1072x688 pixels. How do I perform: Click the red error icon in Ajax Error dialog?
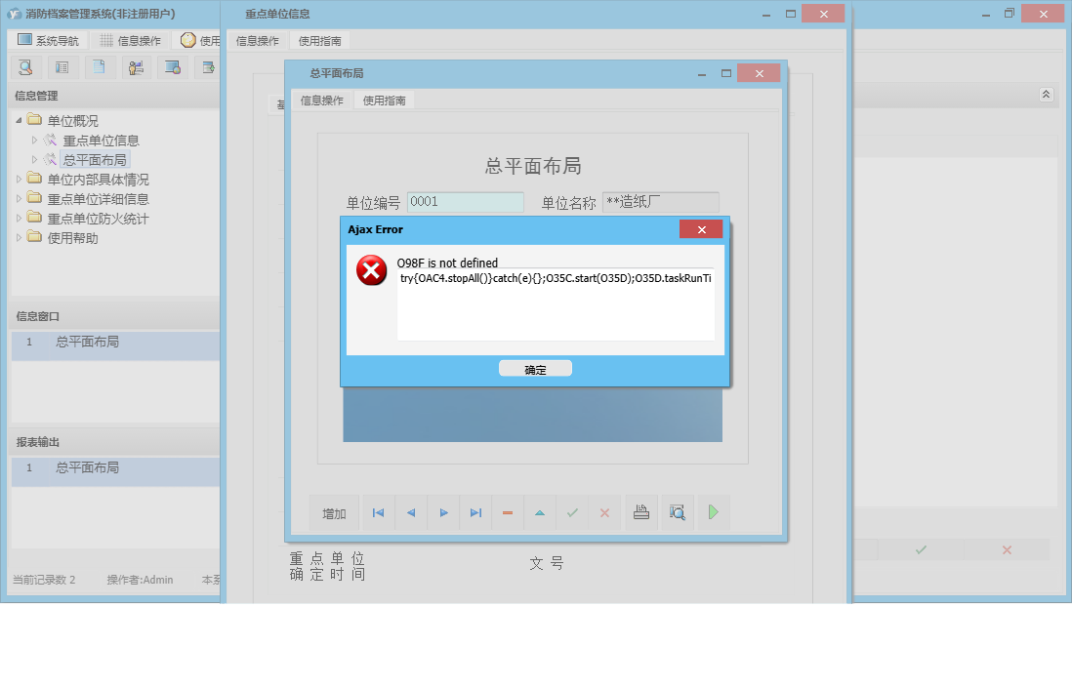tap(371, 270)
